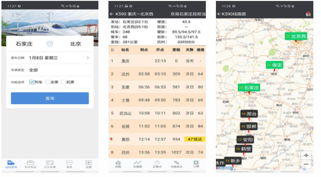The image size is (321, 177).
Task: Tap 邢台 station marker on map
Action: pos(249,114)
